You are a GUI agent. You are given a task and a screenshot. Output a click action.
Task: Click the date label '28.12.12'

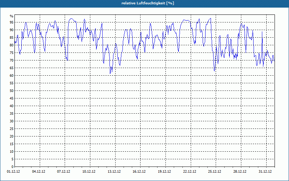tap(240, 172)
